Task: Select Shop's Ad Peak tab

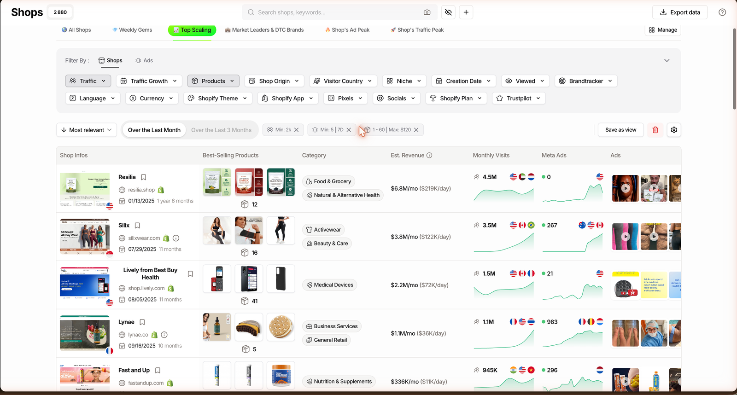Action: point(347,30)
